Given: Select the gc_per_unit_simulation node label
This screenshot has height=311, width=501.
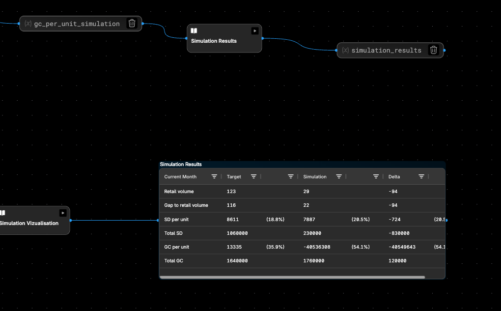Looking at the screenshot, I should [x=77, y=24].
